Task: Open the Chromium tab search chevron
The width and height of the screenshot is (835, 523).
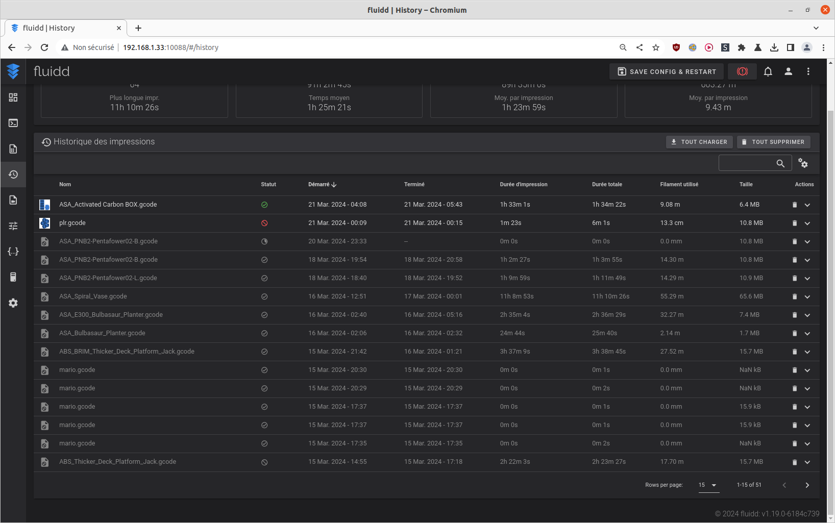Action: point(816,28)
